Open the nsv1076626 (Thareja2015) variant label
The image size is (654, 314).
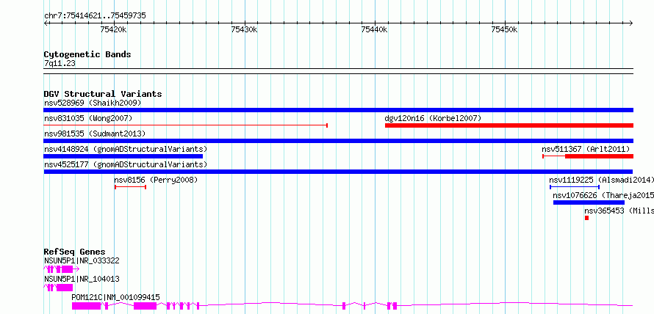click(x=603, y=196)
